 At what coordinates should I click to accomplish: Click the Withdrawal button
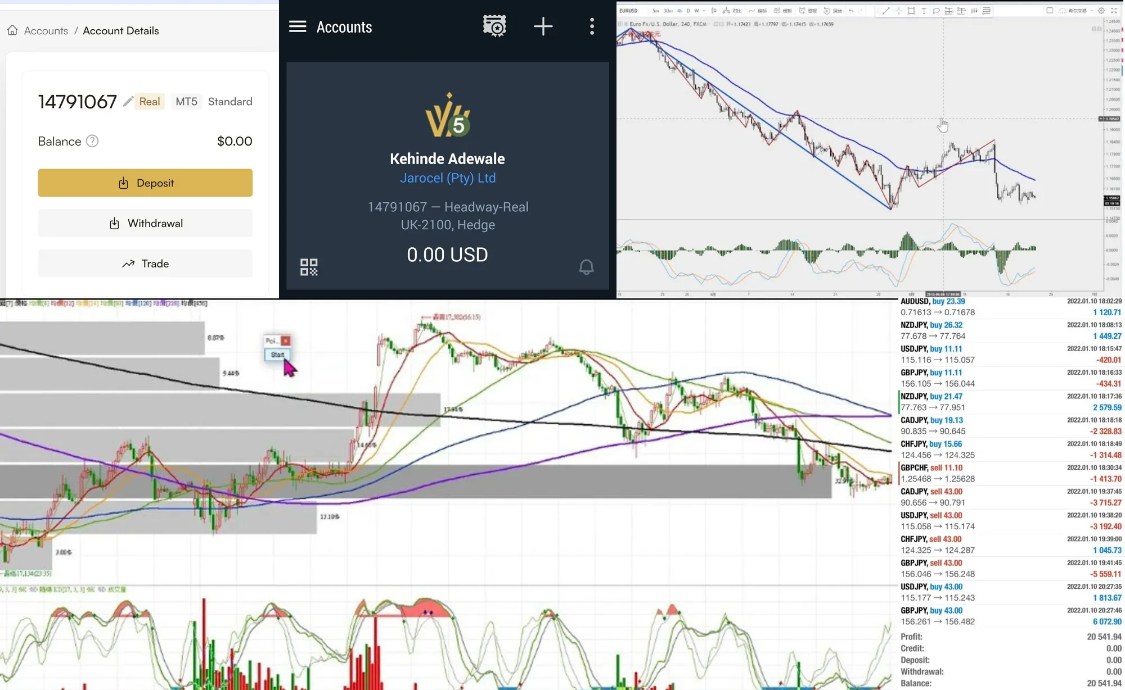coord(145,223)
